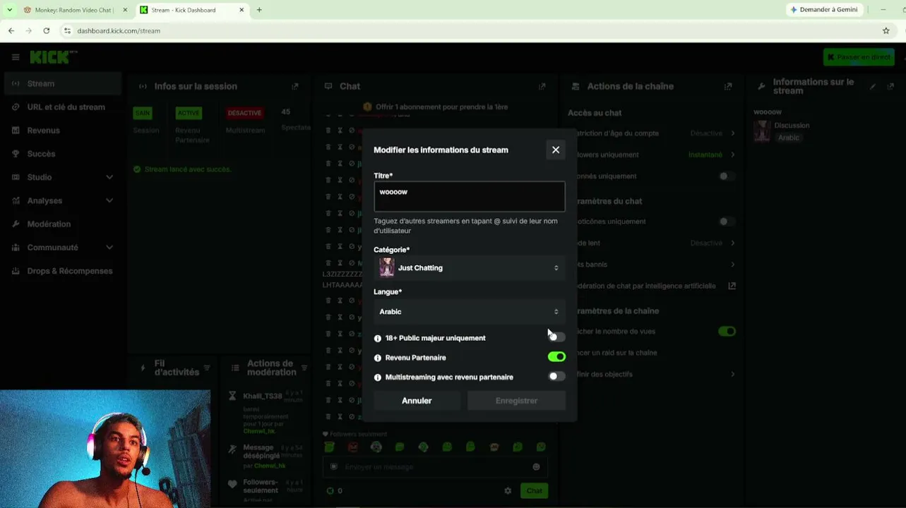Enable Multistreaming avec revenu partenaire toggle
This screenshot has width=906, height=508.
556,376
